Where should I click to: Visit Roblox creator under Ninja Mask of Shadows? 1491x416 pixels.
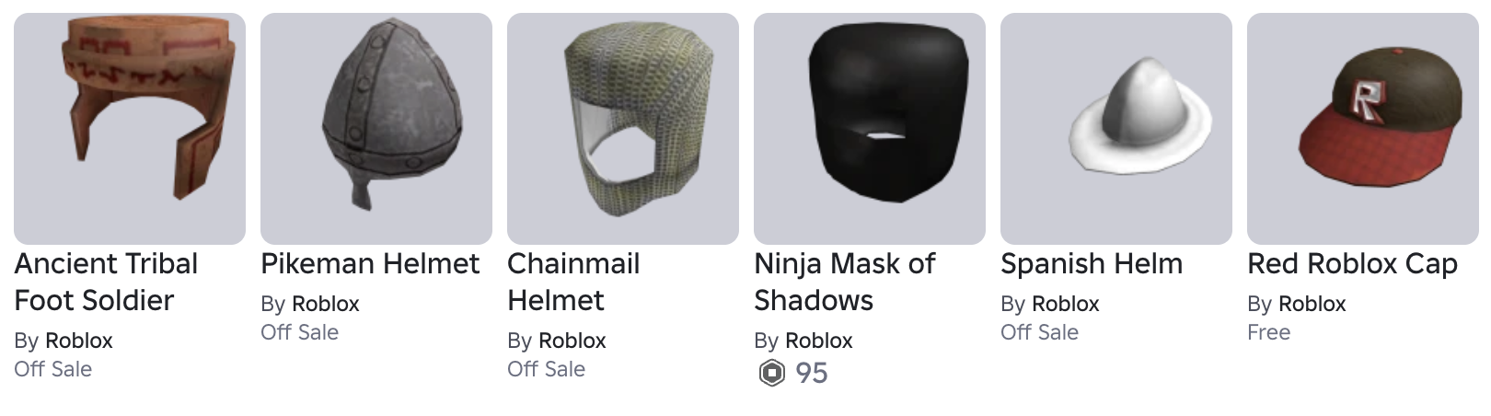pos(819,341)
